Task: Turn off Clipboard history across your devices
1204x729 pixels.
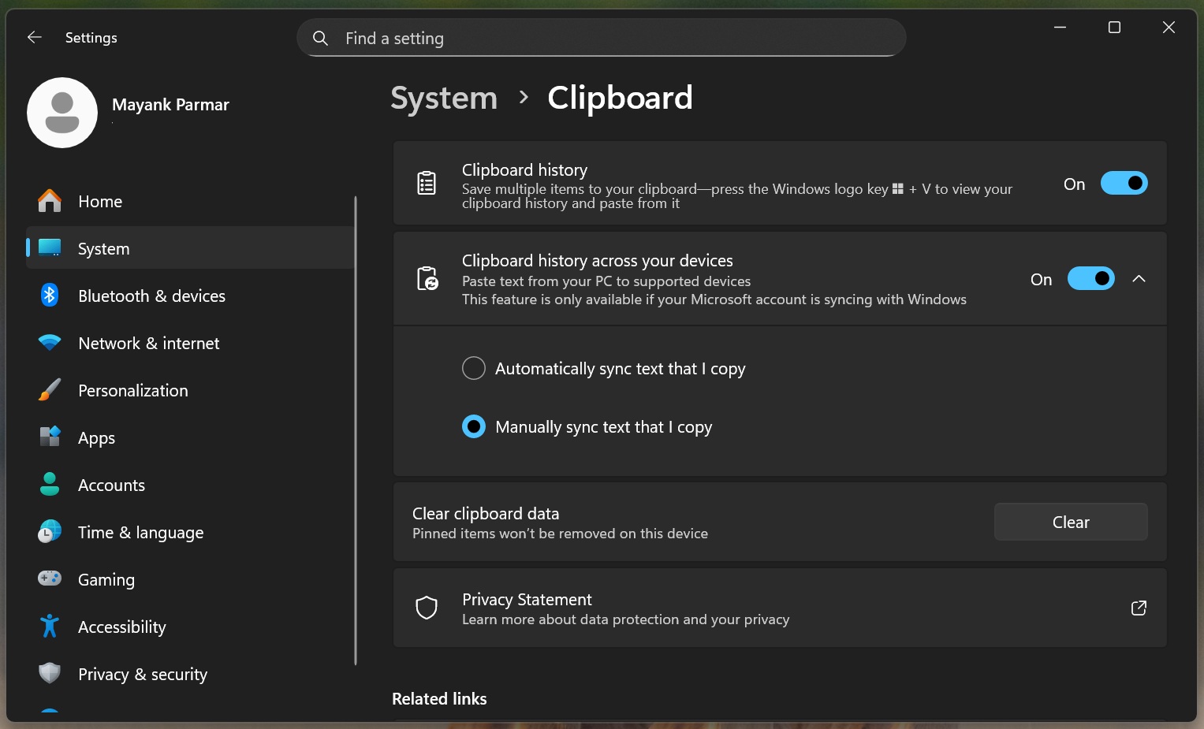Action: click(1090, 278)
